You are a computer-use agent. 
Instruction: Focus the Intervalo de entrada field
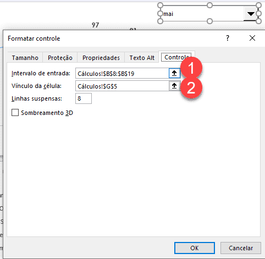pyautogui.click(x=122, y=73)
